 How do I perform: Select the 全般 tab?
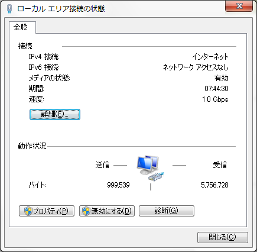coord(22,27)
